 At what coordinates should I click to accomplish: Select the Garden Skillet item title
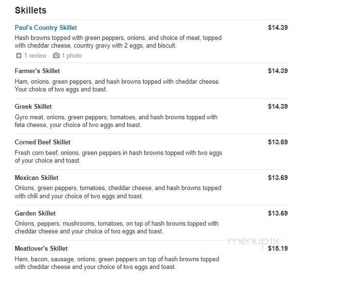click(x=35, y=214)
